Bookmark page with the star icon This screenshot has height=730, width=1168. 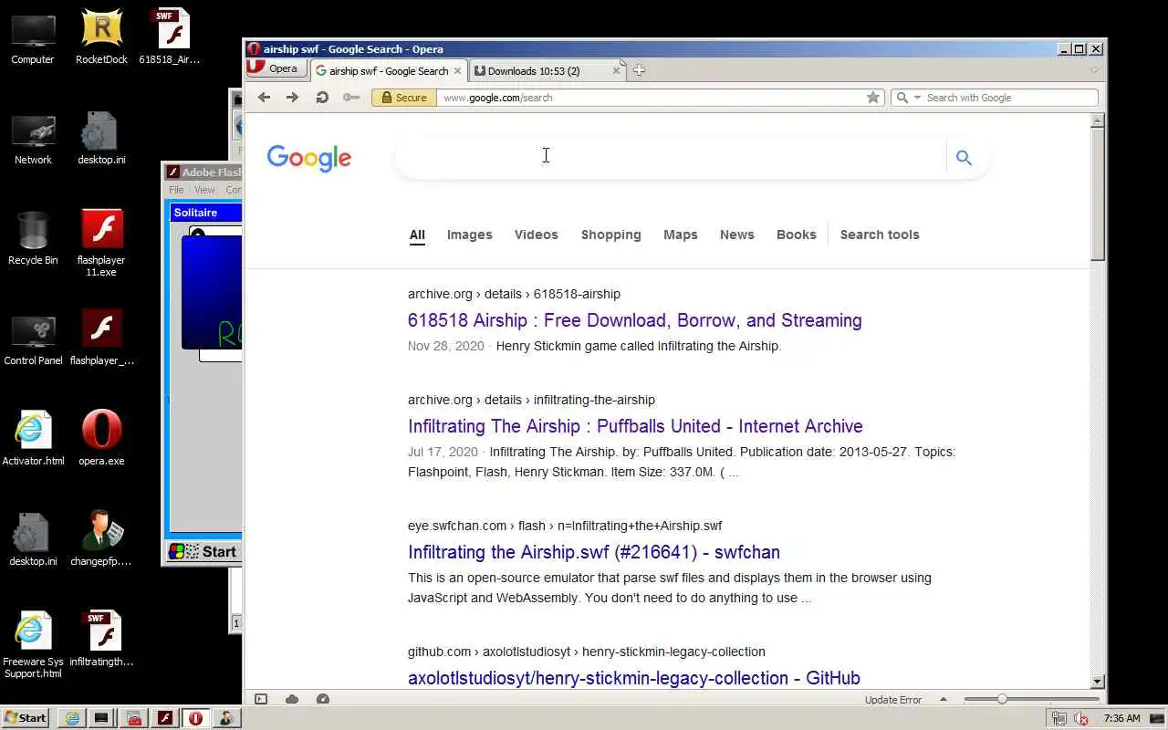[x=873, y=98]
